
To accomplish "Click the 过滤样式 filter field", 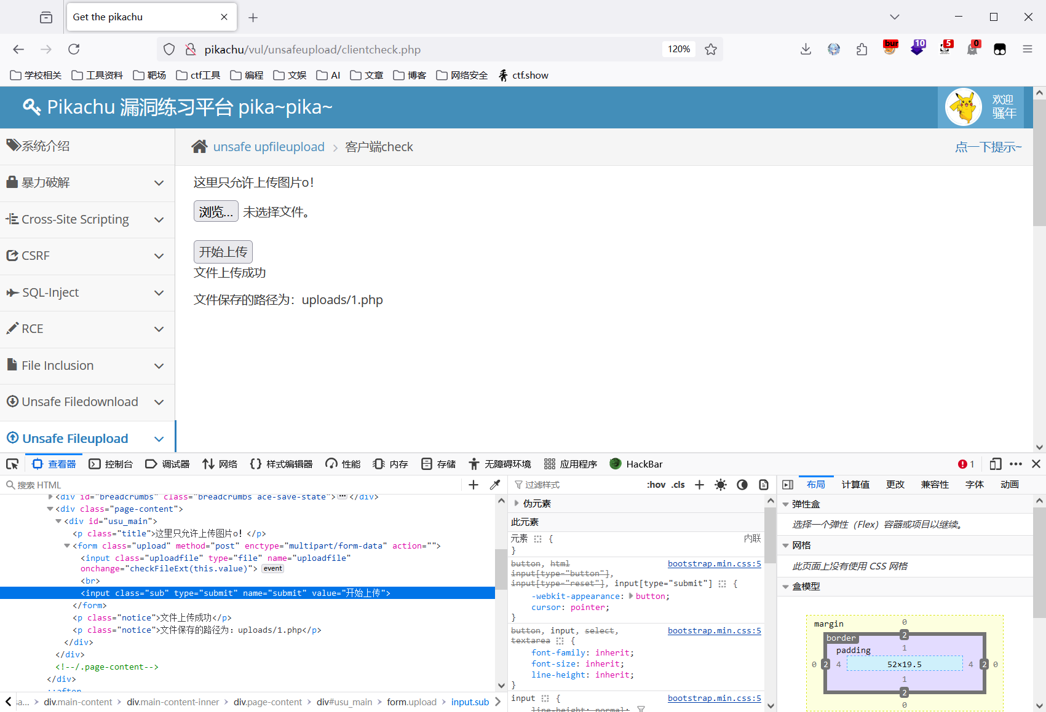I will coord(578,485).
